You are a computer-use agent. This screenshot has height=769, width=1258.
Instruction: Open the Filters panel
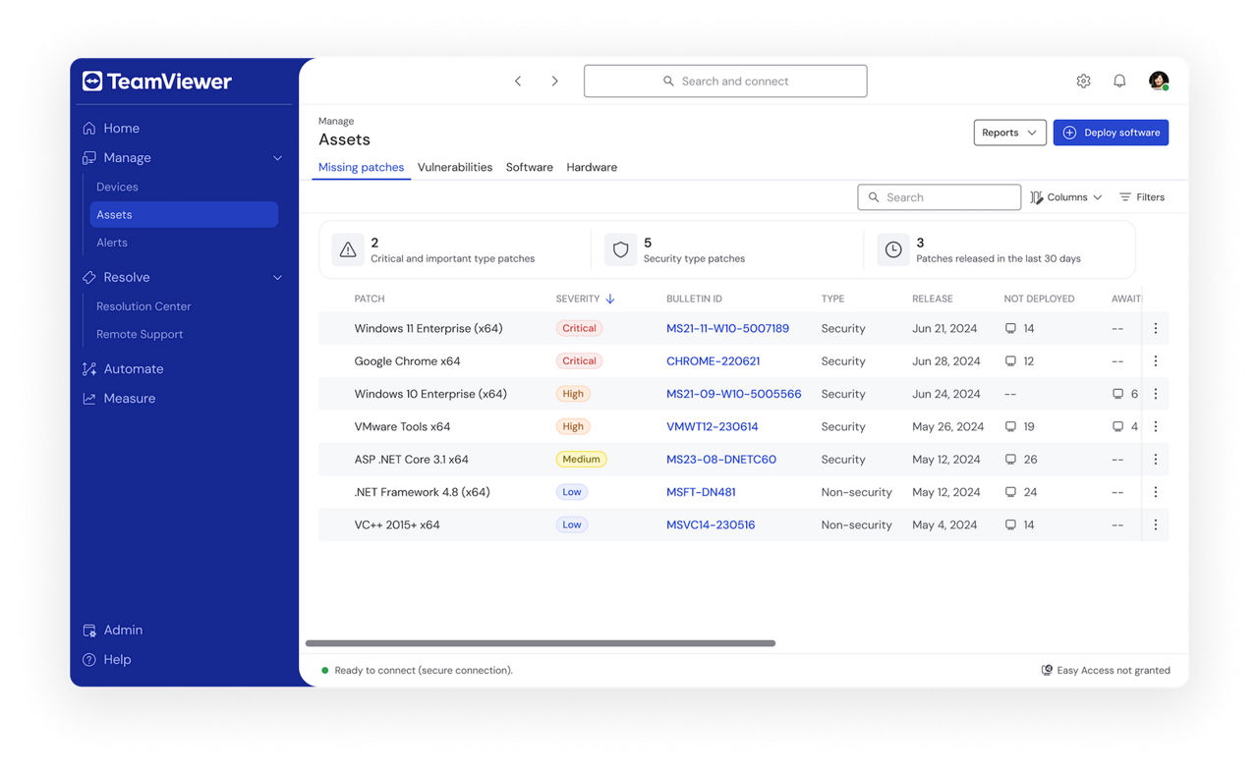(1142, 197)
